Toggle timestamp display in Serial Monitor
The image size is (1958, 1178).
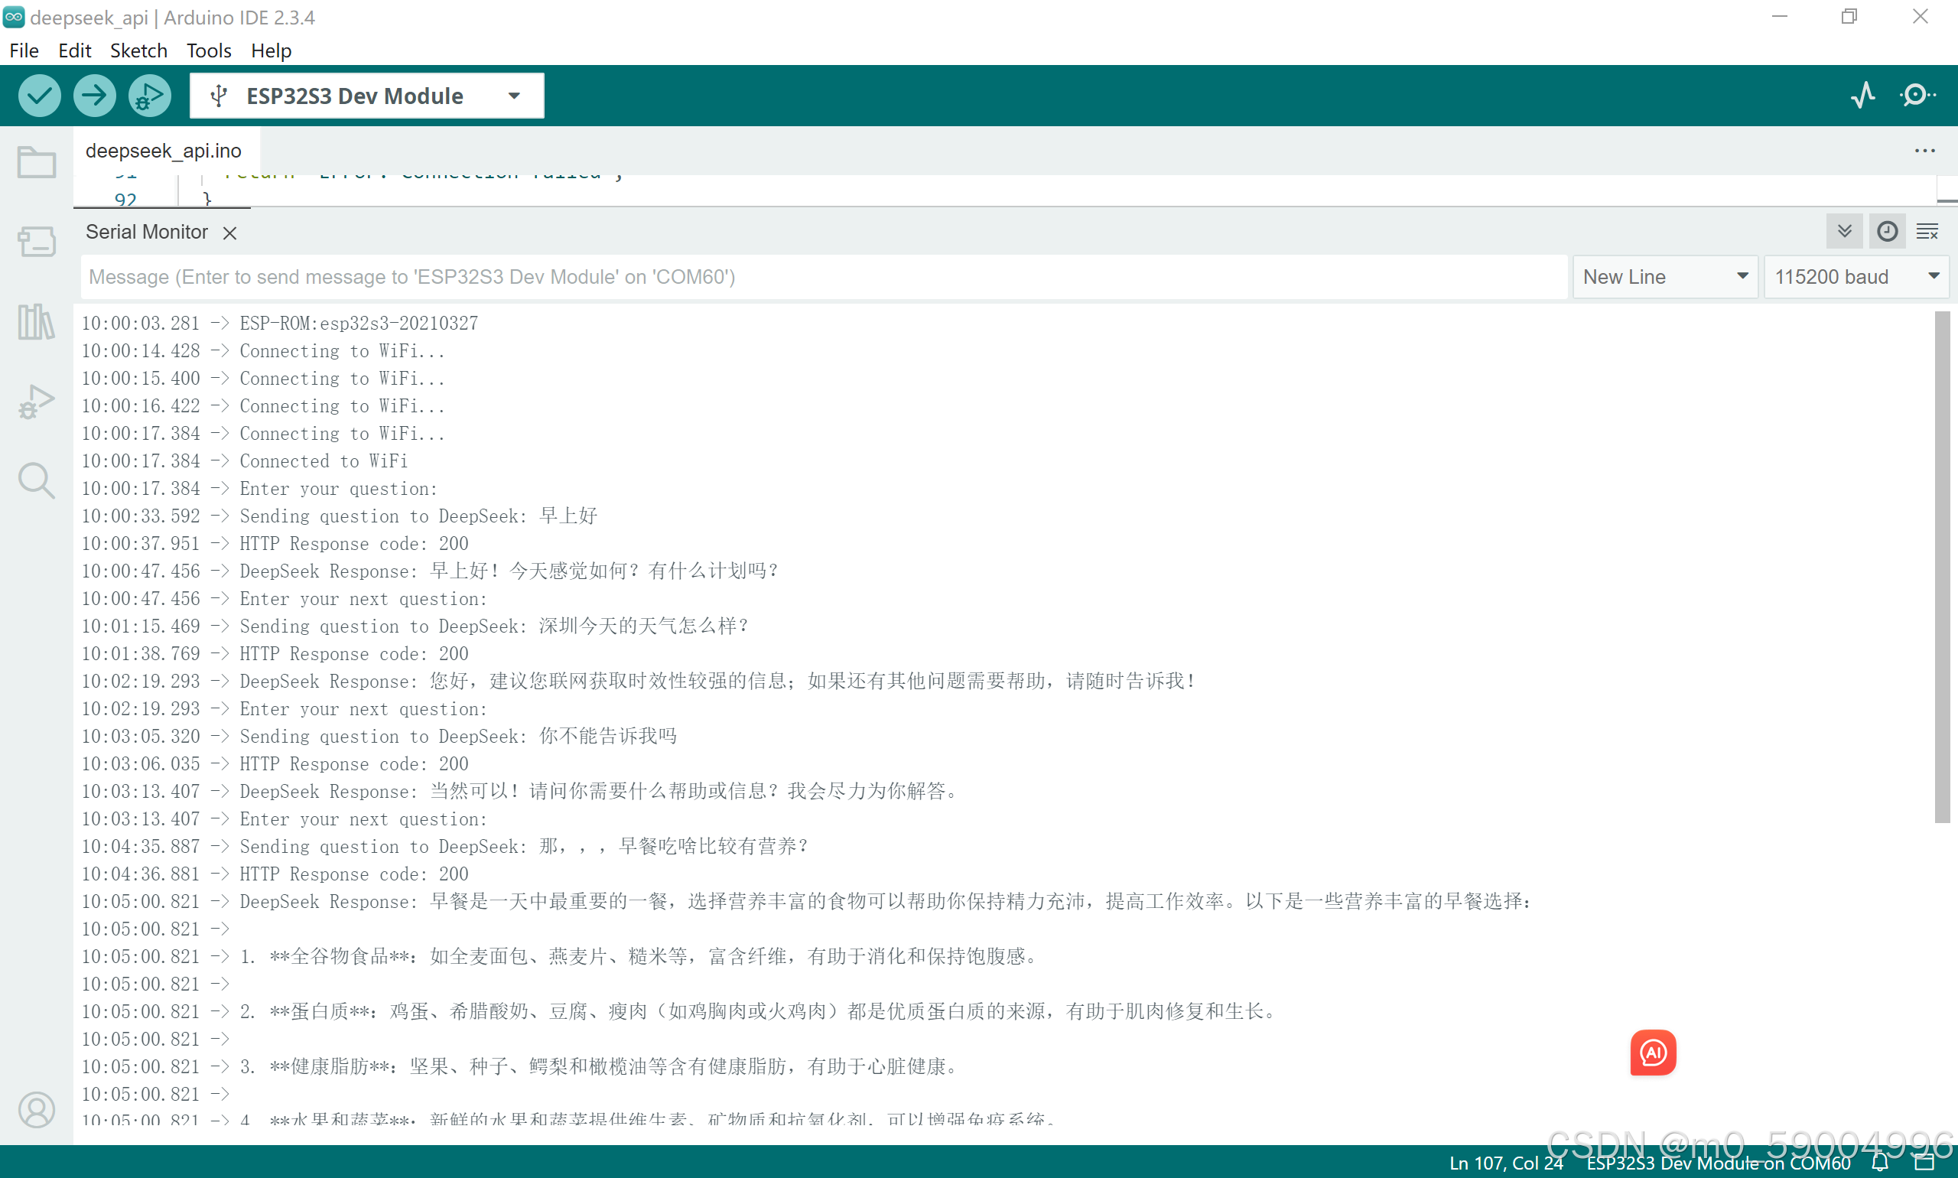[x=1888, y=231]
